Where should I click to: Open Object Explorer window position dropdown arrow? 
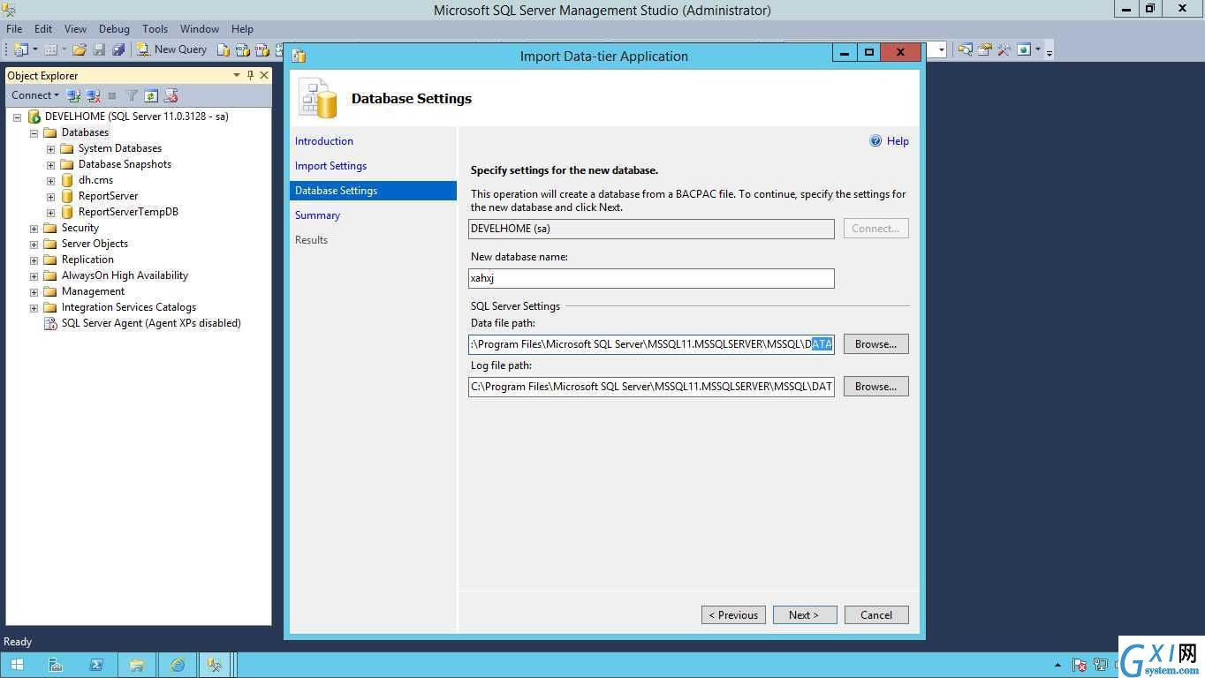[237, 76]
